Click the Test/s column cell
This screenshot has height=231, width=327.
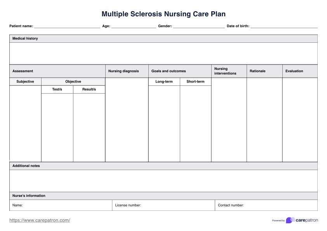point(57,127)
